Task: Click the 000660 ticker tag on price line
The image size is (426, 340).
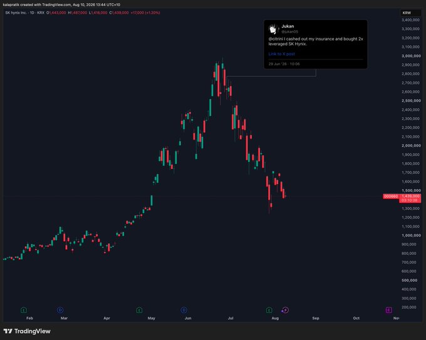Action: coord(391,196)
